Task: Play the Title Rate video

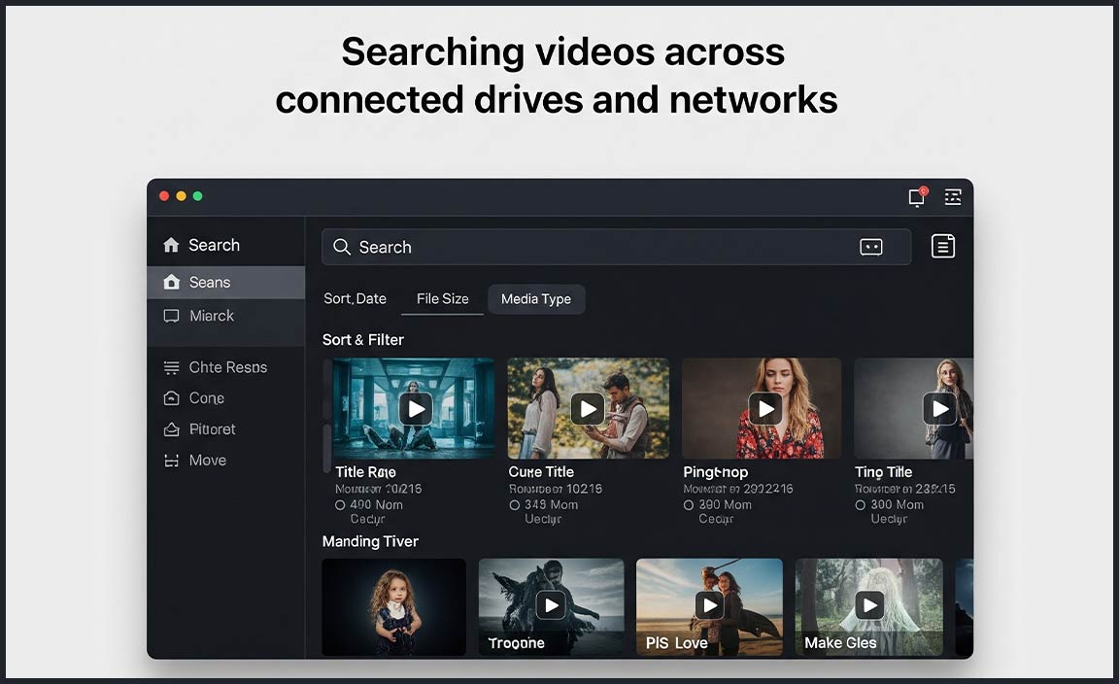Action: (x=416, y=409)
